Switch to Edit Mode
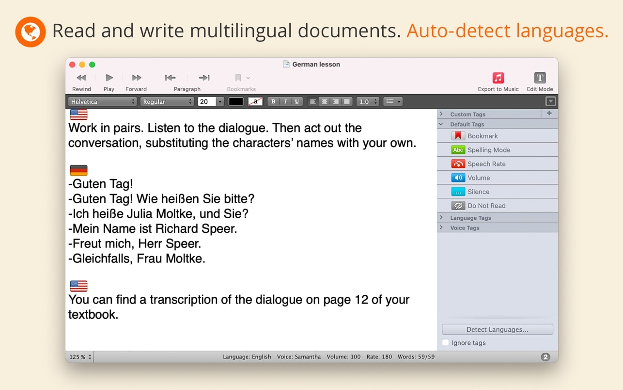 (540, 78)
